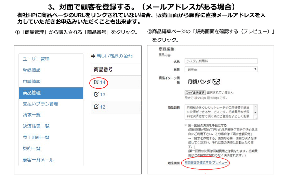The width and height of the screenshot is (288, 185).
Task: Enable the 第一回目の決済を手動にする checkbox
Action: 186,125
